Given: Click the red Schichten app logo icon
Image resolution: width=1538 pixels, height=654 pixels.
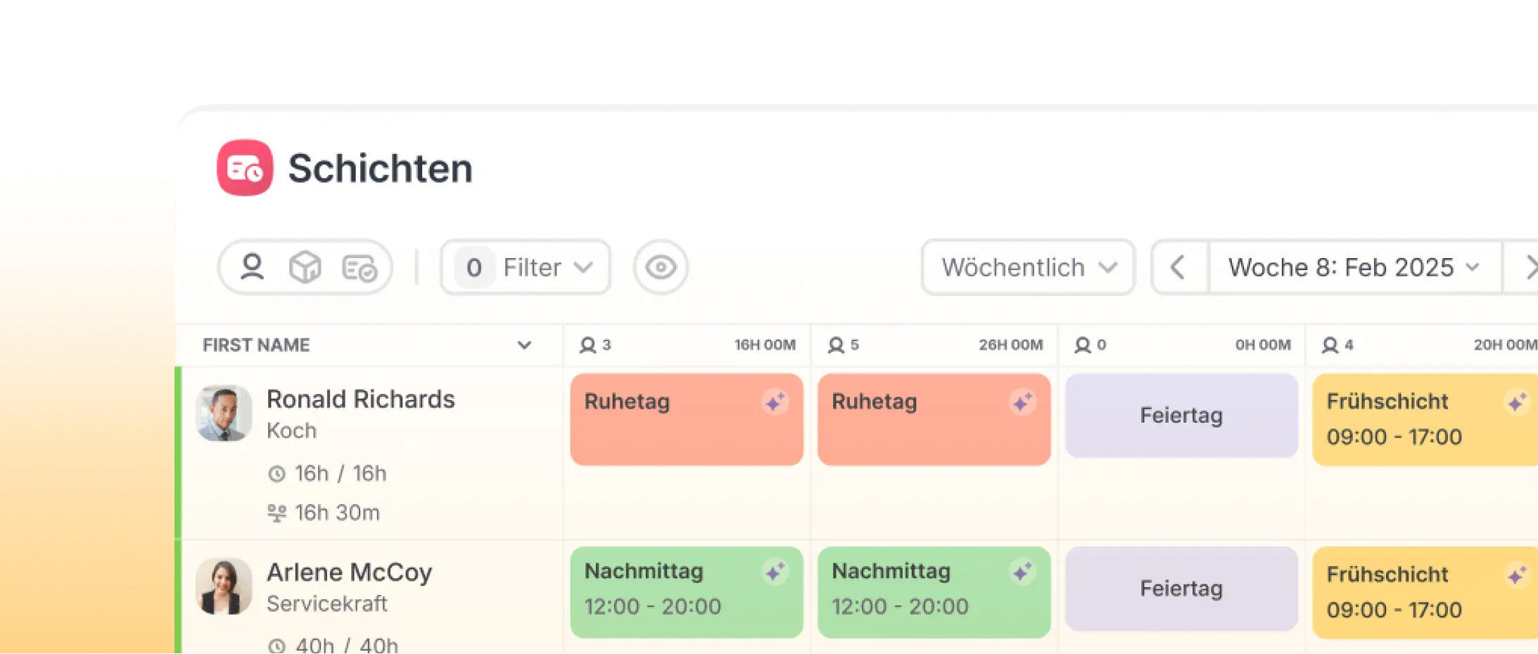Looking at the screenshot, I should [244, 168].
